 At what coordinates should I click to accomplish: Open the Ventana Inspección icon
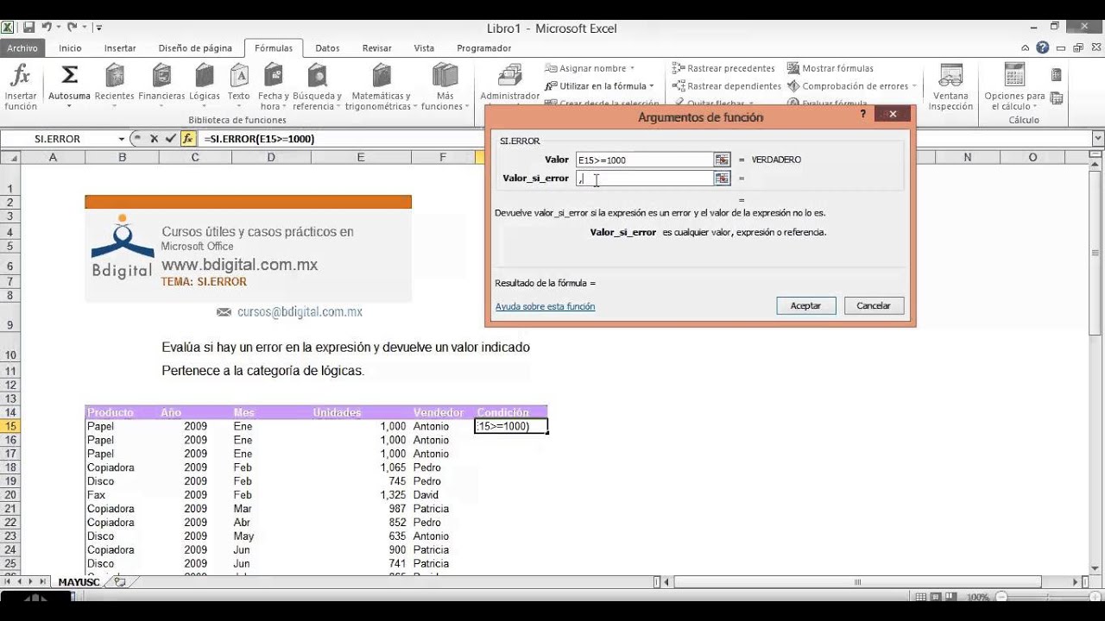pyautogui.click(x=950, y=75)
